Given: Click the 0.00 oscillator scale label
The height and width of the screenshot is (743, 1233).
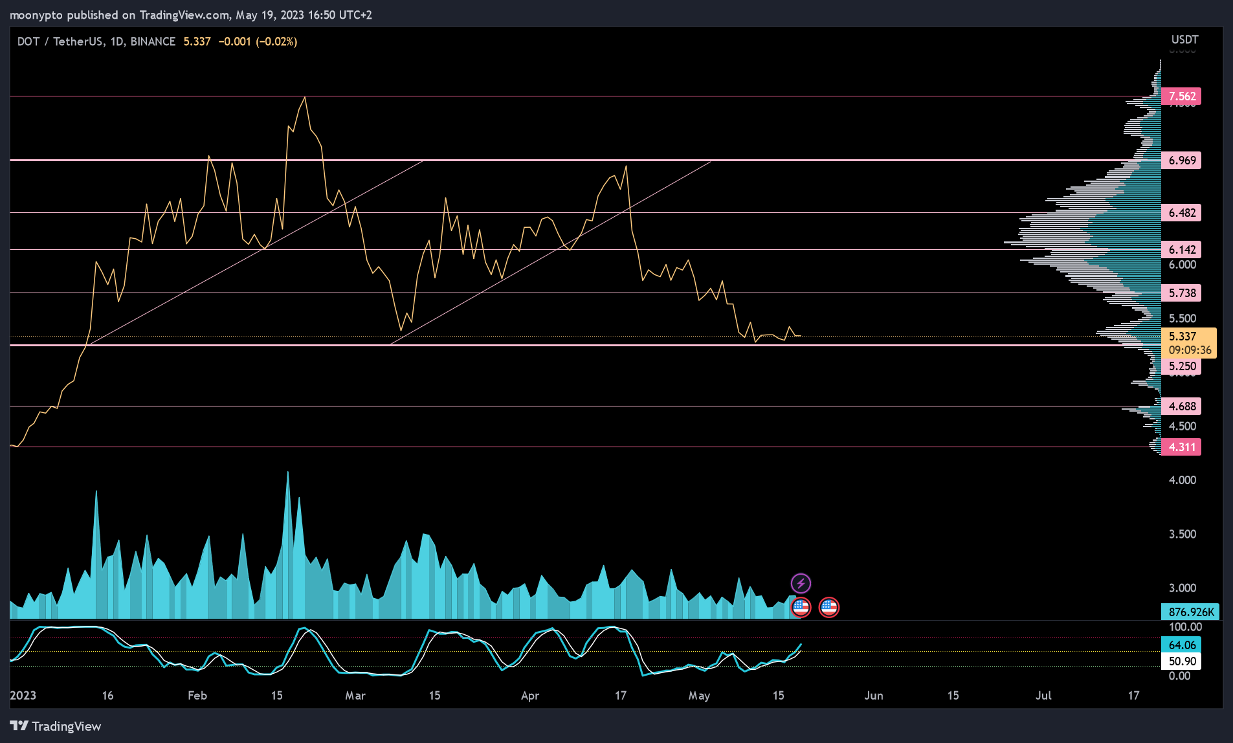Looking at the screenshot, I should click(x=1179, y=676).
